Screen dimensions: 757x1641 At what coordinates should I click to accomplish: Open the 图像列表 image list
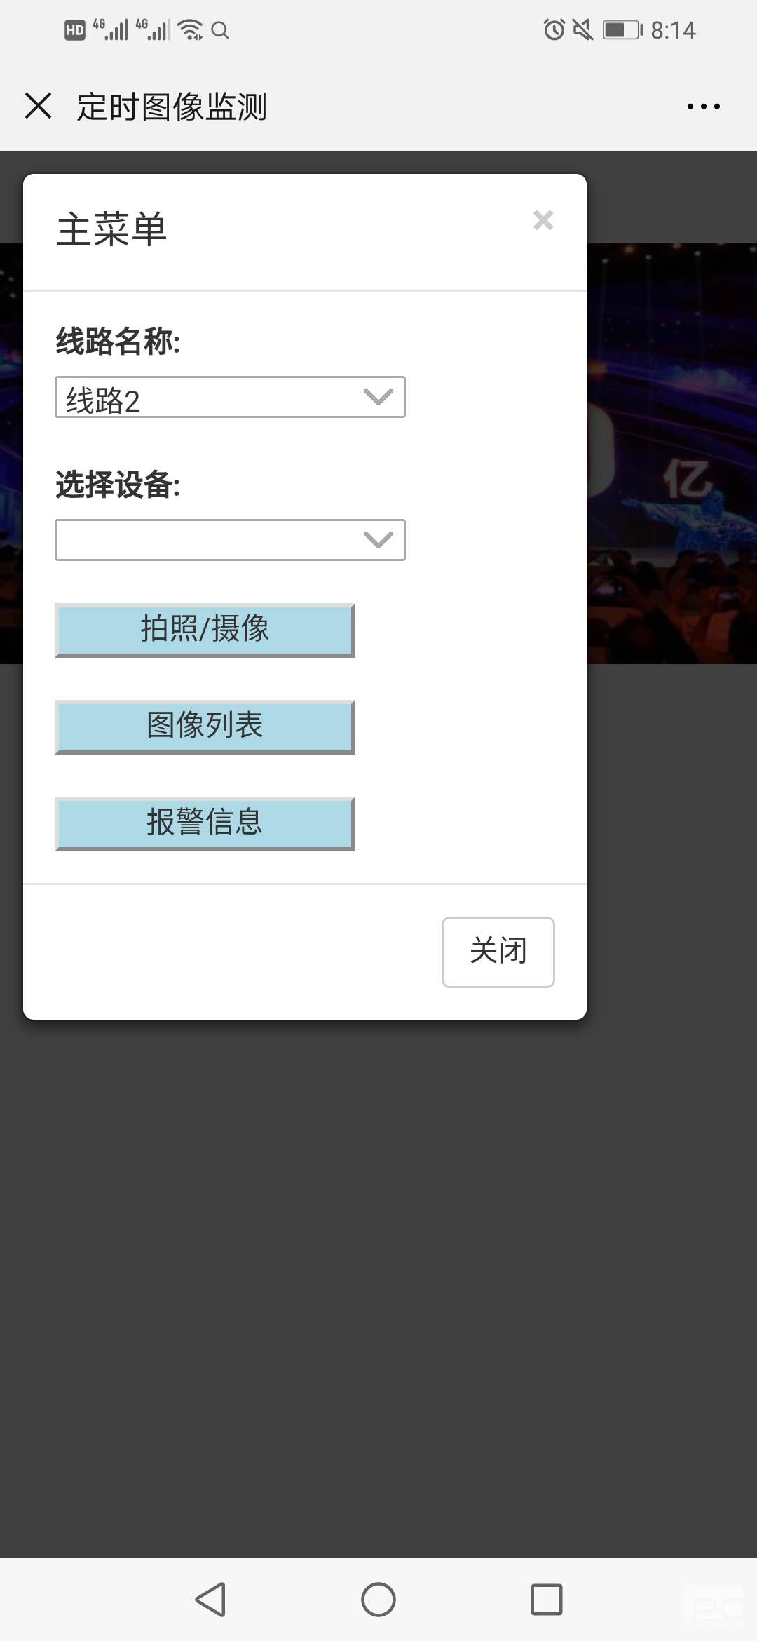pyautogui.click(x=205, y=727)
